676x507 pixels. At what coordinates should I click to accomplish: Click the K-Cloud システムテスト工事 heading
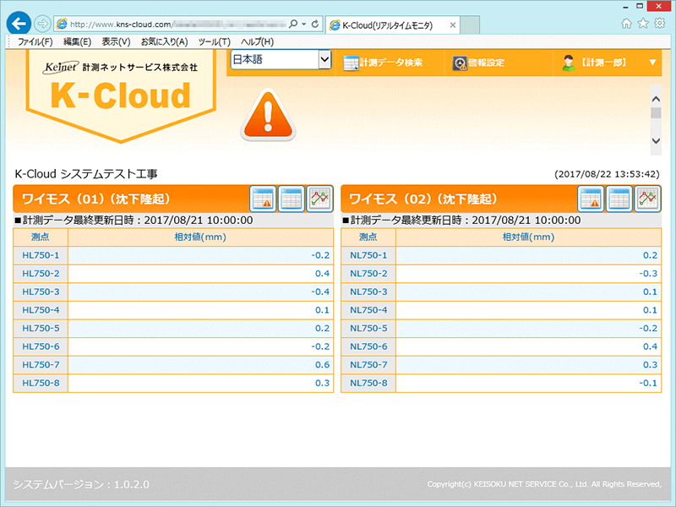pos(86,174)
